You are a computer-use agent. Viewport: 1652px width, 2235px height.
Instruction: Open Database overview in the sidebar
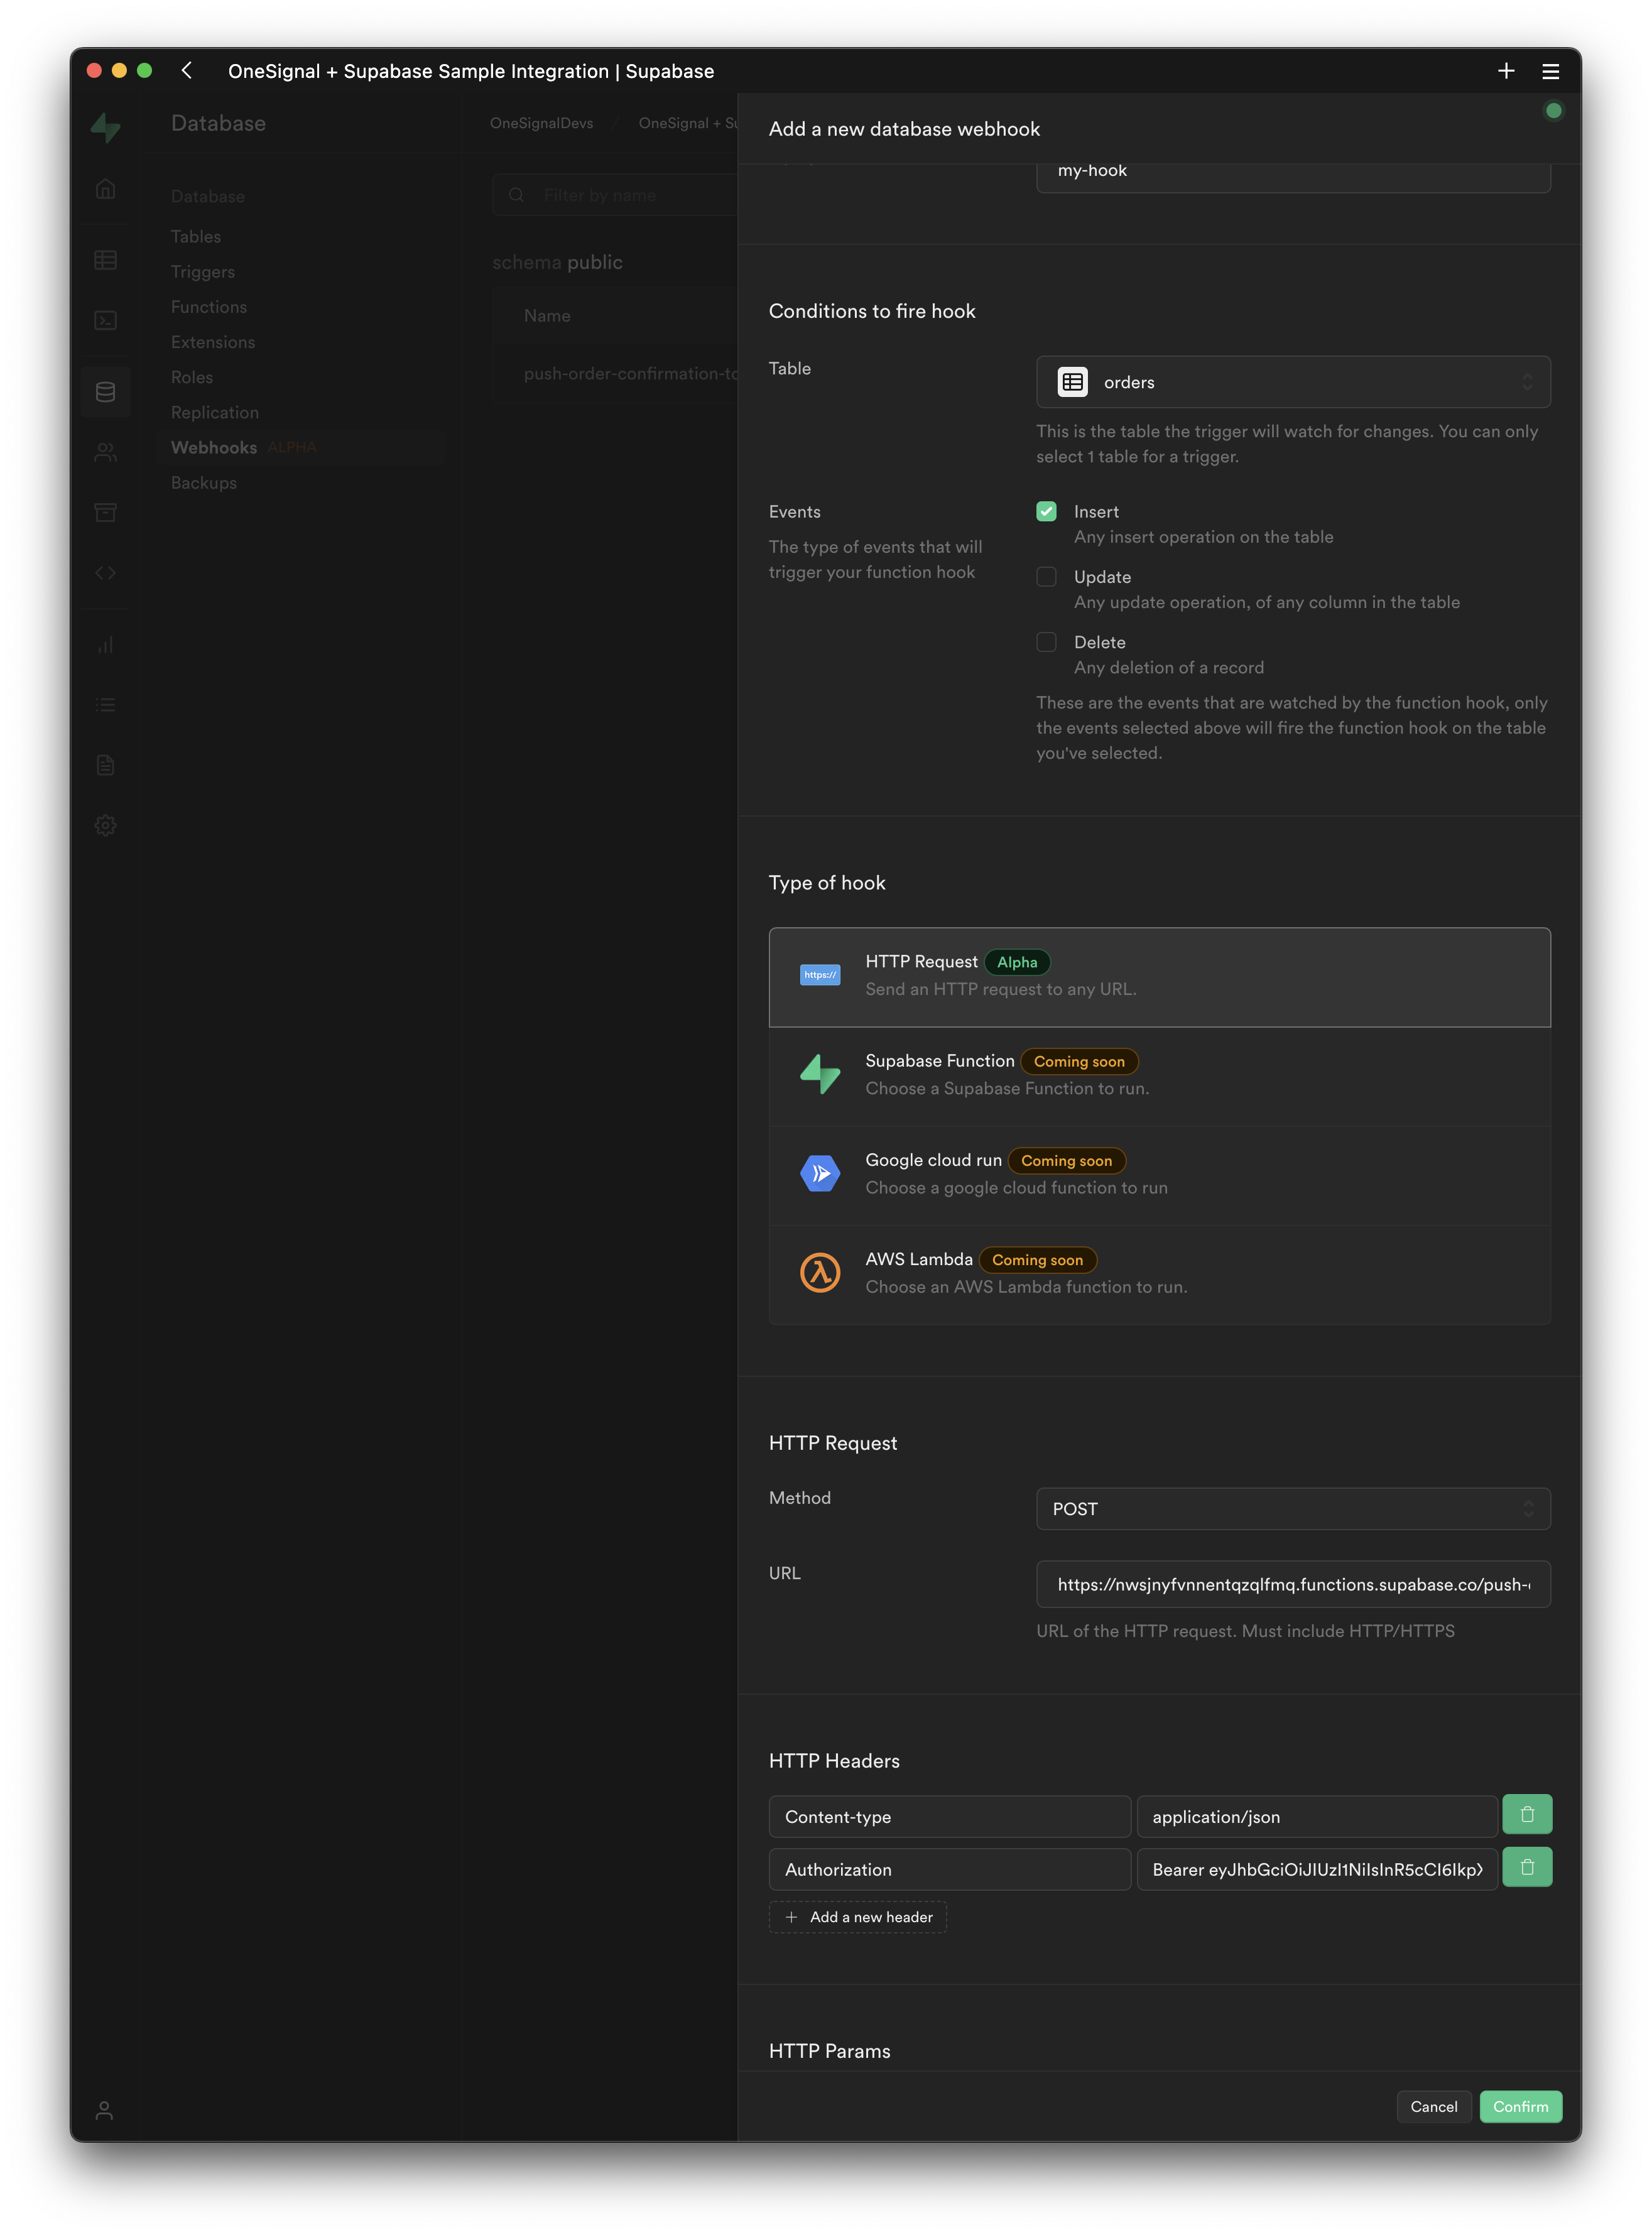pos(208,196)
